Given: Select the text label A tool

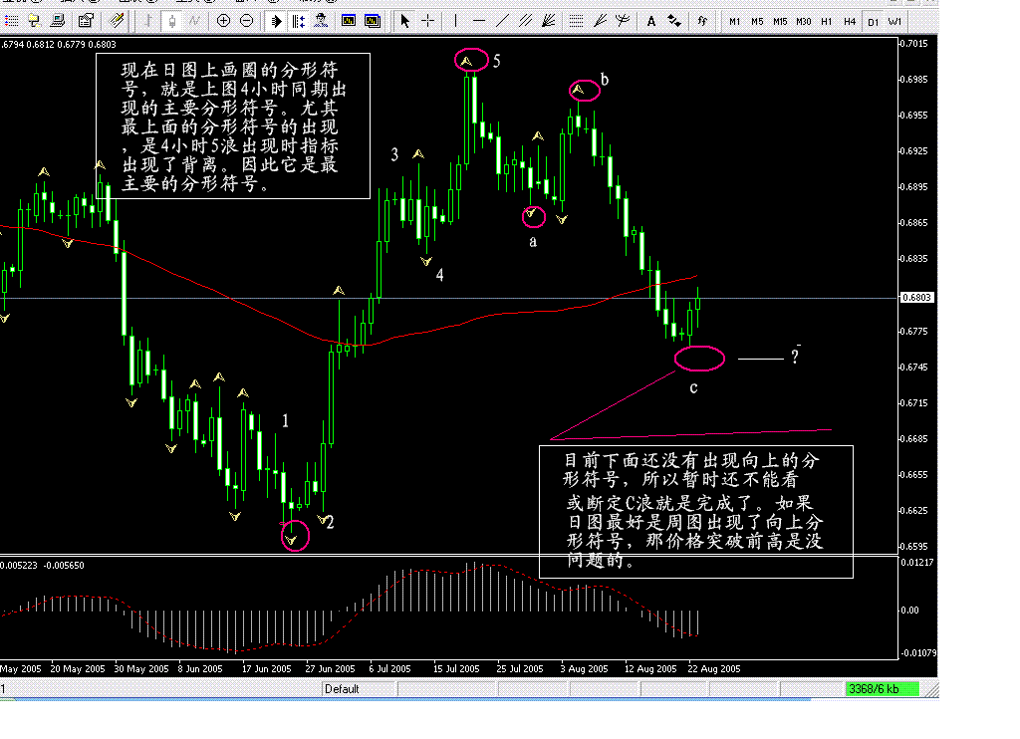Looking at the screenshot, I should point(651,21).
